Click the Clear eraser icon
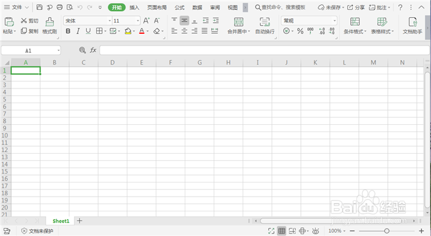 pos(156,31)
